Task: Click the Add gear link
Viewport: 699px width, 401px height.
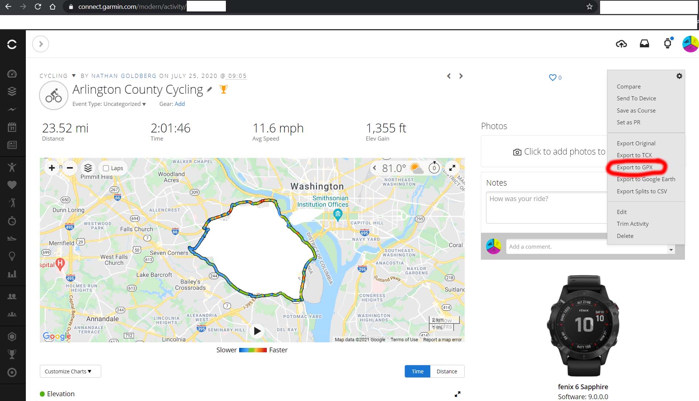Action: [x=180, y=104]
